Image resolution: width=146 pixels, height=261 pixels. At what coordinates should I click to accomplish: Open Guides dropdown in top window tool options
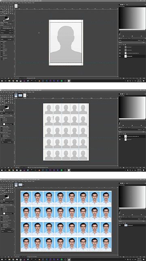7,39
